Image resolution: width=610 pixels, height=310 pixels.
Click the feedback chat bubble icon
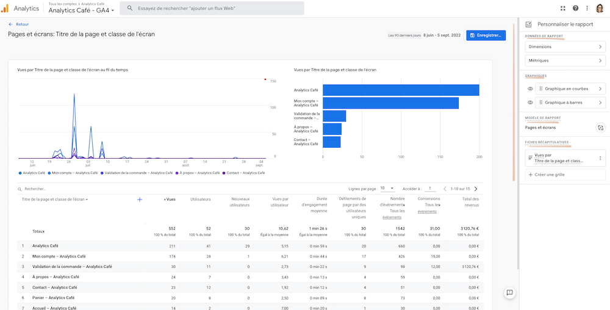click(509, 292)
